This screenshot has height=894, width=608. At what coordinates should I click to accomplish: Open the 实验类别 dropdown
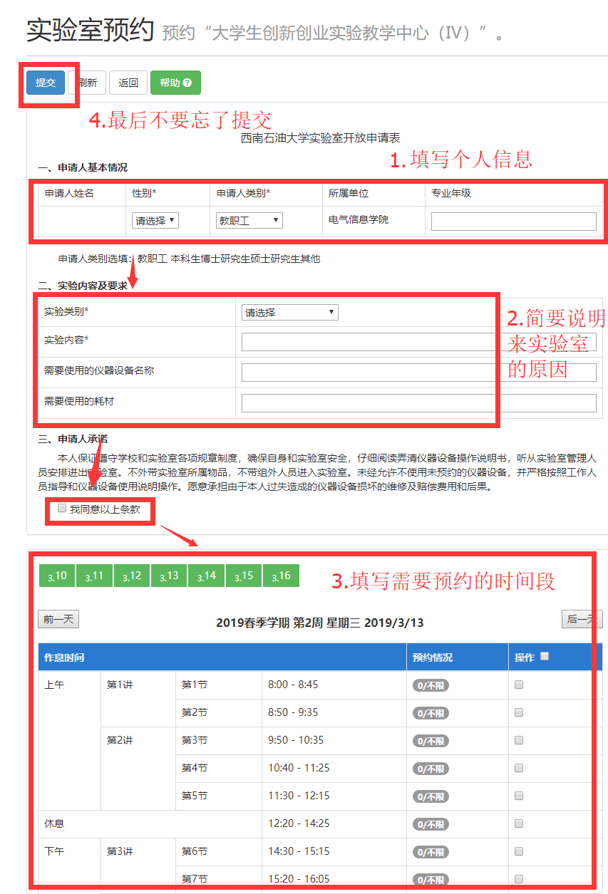pyautogui.click(x=290, y=312)
